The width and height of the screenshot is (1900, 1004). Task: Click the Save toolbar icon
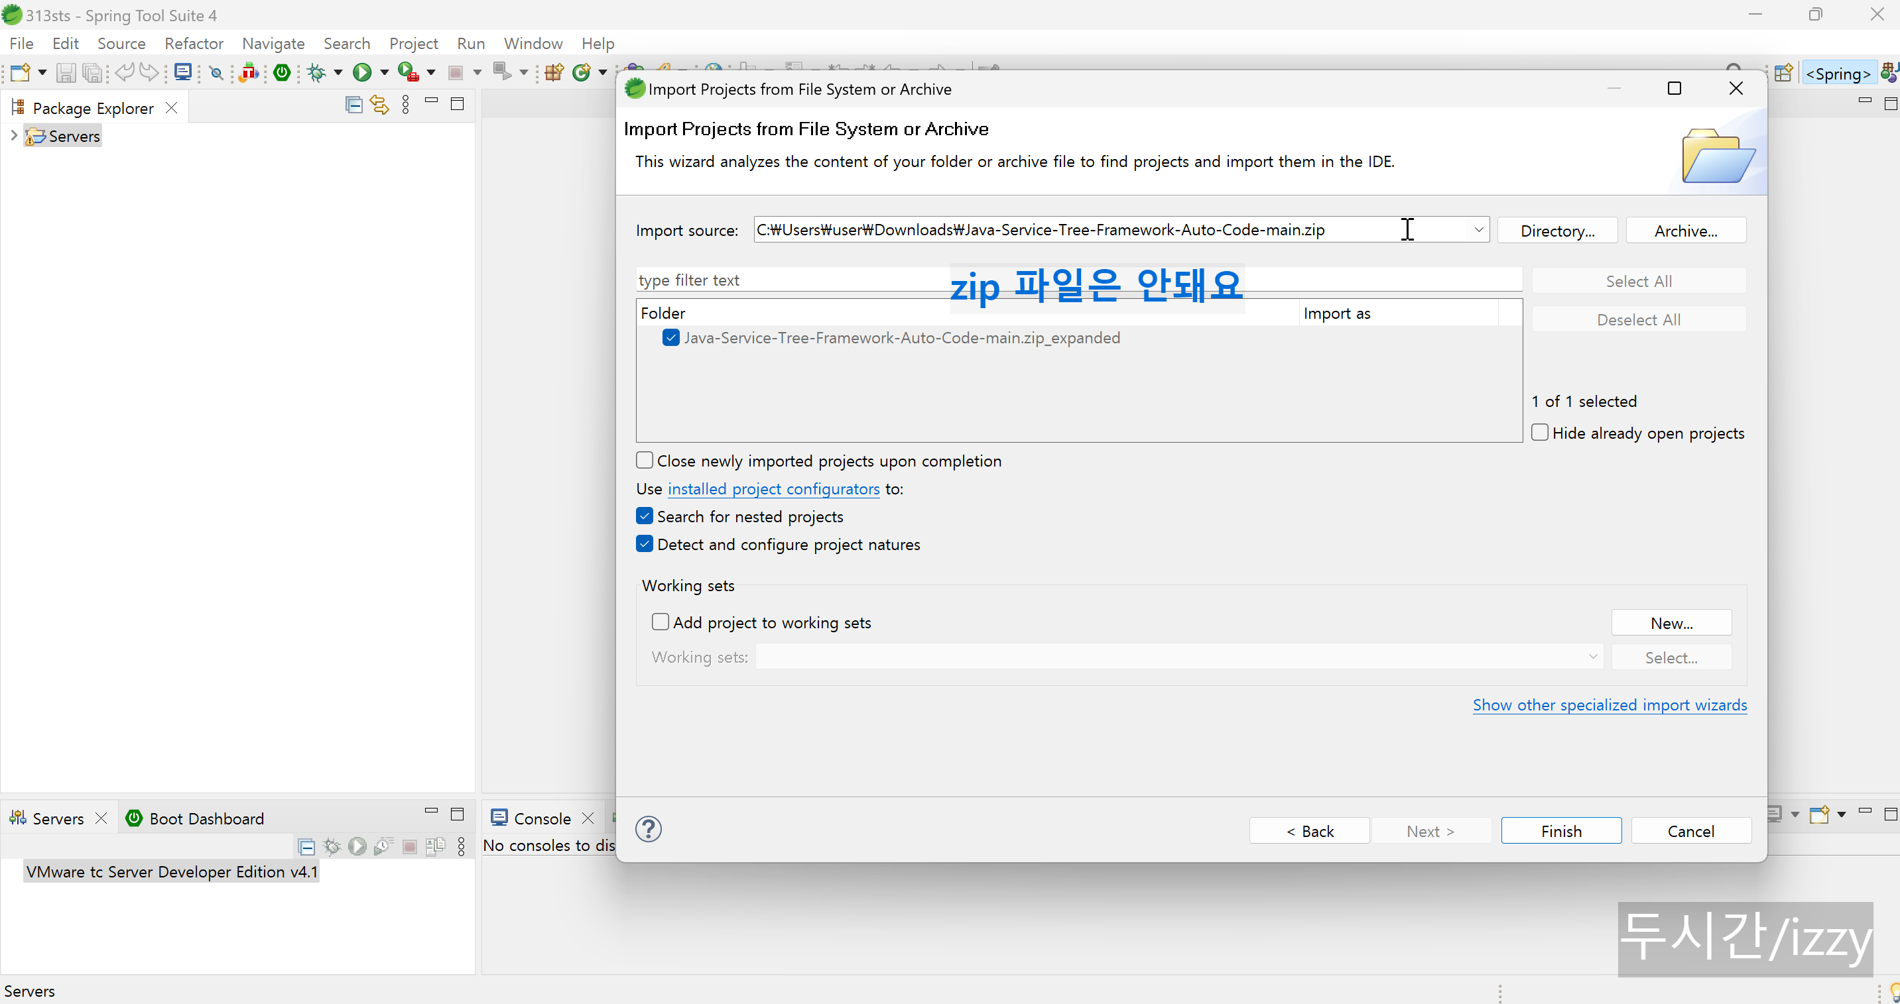click(66, 72)
